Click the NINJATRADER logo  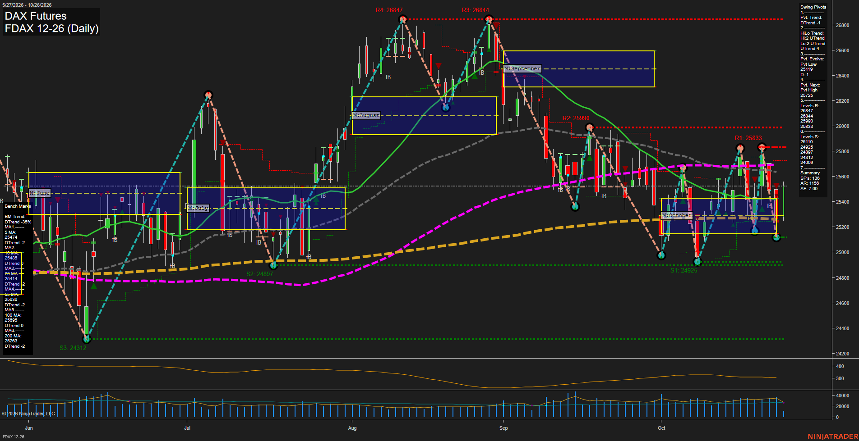tap(833, 436)
